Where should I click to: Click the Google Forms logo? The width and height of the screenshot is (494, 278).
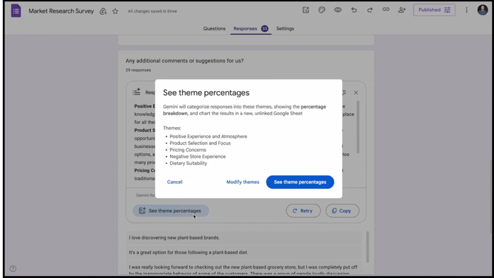[15, 11]
